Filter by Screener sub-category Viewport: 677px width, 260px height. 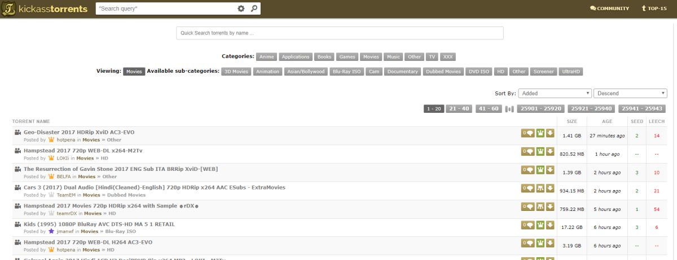(x=543, y=72)
